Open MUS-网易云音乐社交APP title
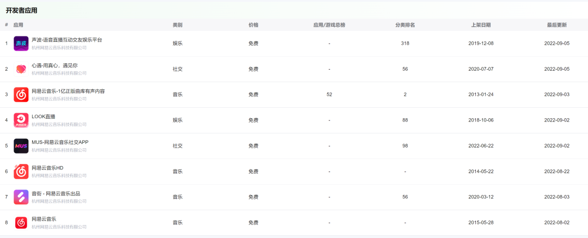Screen dimensions: 588x238 [60, 142]
